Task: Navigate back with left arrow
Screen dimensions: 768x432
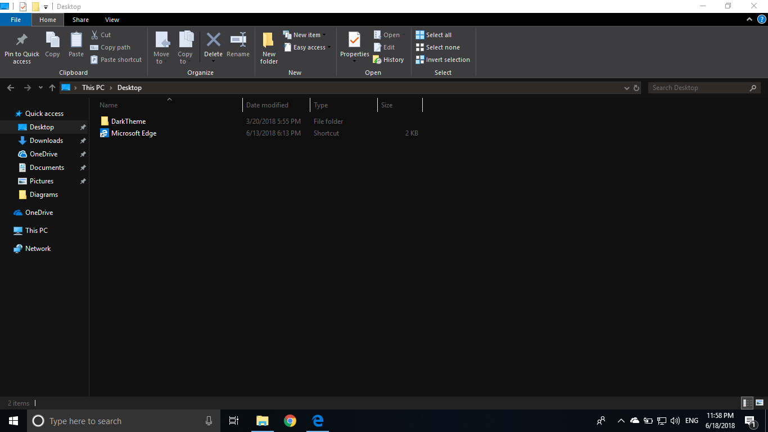Action: (x=11, y=88)
